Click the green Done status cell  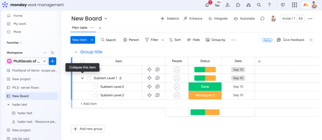pos(205,87)
